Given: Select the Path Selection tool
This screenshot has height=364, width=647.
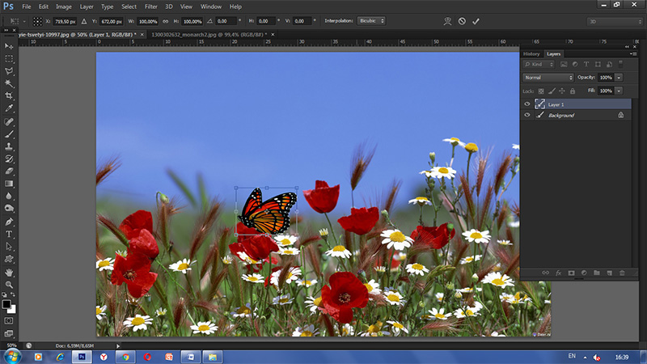Looking at the screenshot, I should point(9,247).
